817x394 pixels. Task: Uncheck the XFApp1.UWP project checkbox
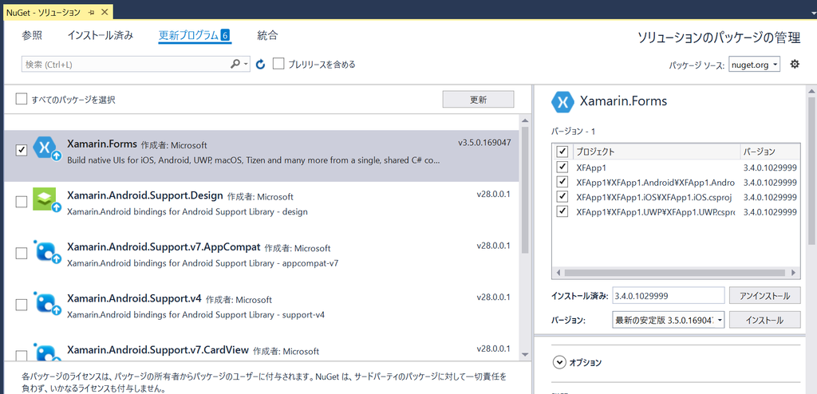coord(562,211)
